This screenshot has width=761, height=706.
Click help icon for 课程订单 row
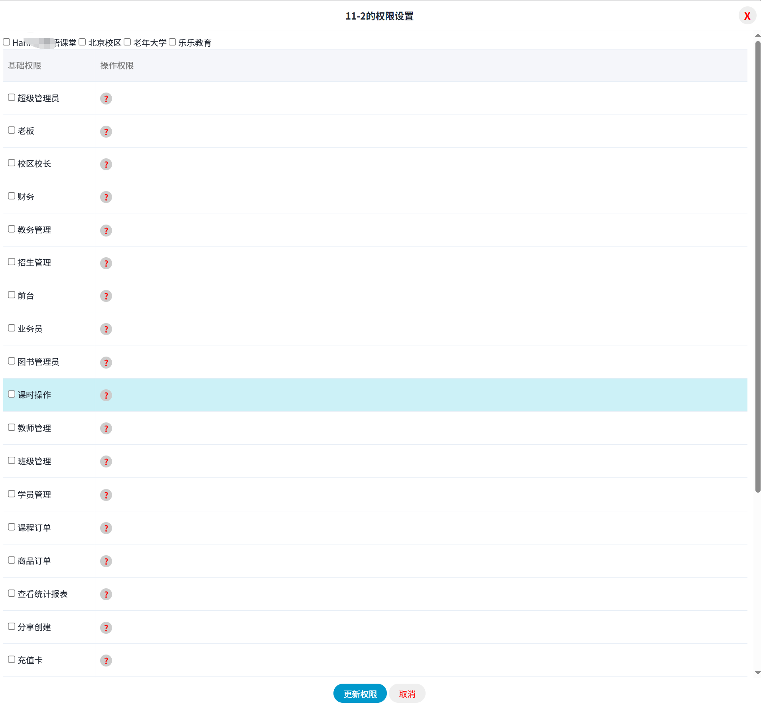[x=106, y=528]
